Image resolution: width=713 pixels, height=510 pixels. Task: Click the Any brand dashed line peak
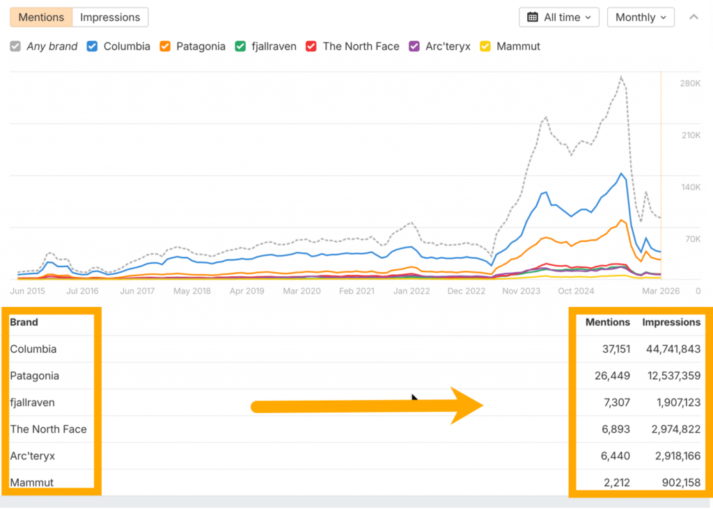[620, 77]
